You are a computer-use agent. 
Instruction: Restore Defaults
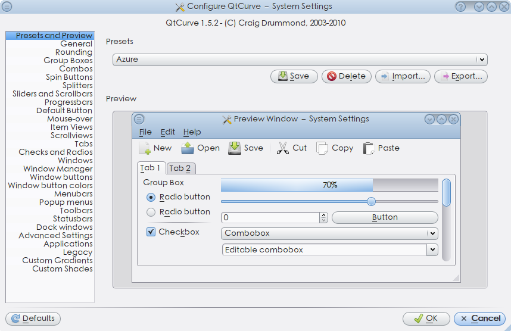pos(33,318)
